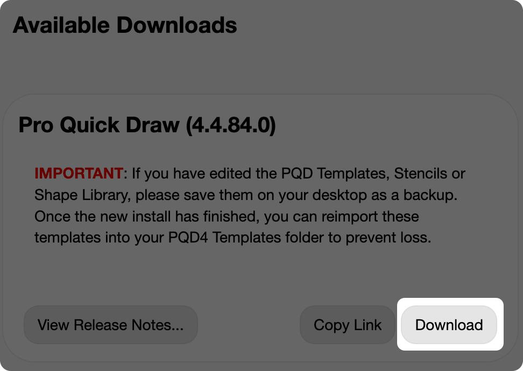This screenshot has height=371, width=523.
Task: View release notes for version 4.4.84.0
Action: (x=111, y=325)
